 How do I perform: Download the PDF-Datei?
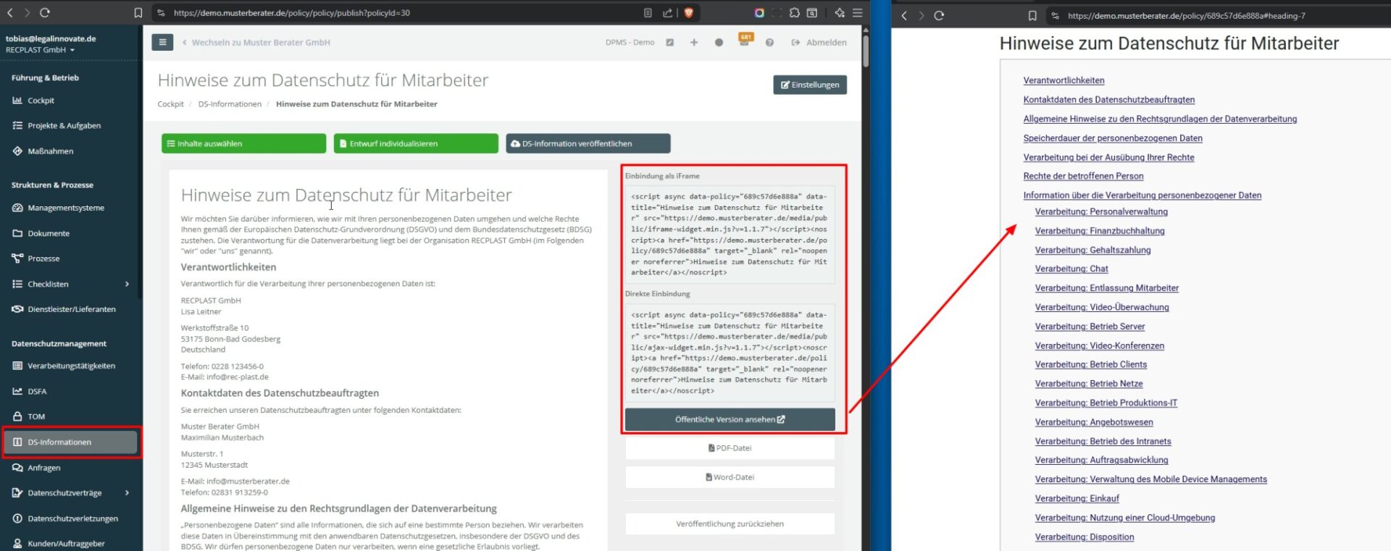(x=730, y=448)
